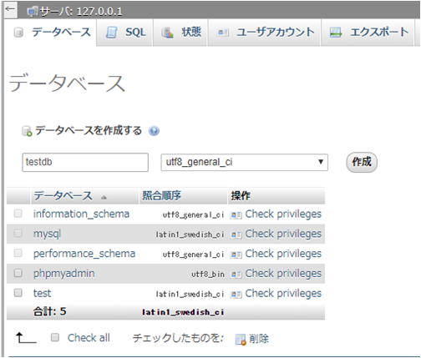421x358 pixels.
Task: Click the 照合順序 column header
Action: (161, 196)
